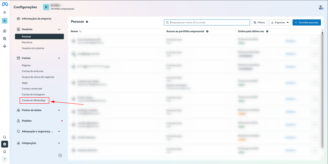Image resolution: width=328 pixels, height=164 pixels.
Task: Open Parceiros under Usuários
Action: click(x=27, y=42)
